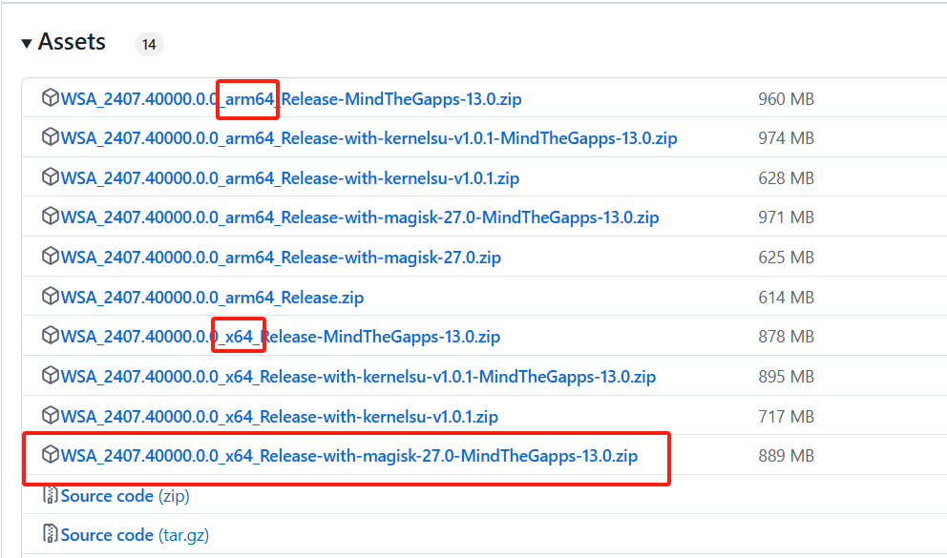The width and height of the screenshot is (947, 558).
Task: Download WSA arm64_Release.zip
Action: [x=213, y=298]
